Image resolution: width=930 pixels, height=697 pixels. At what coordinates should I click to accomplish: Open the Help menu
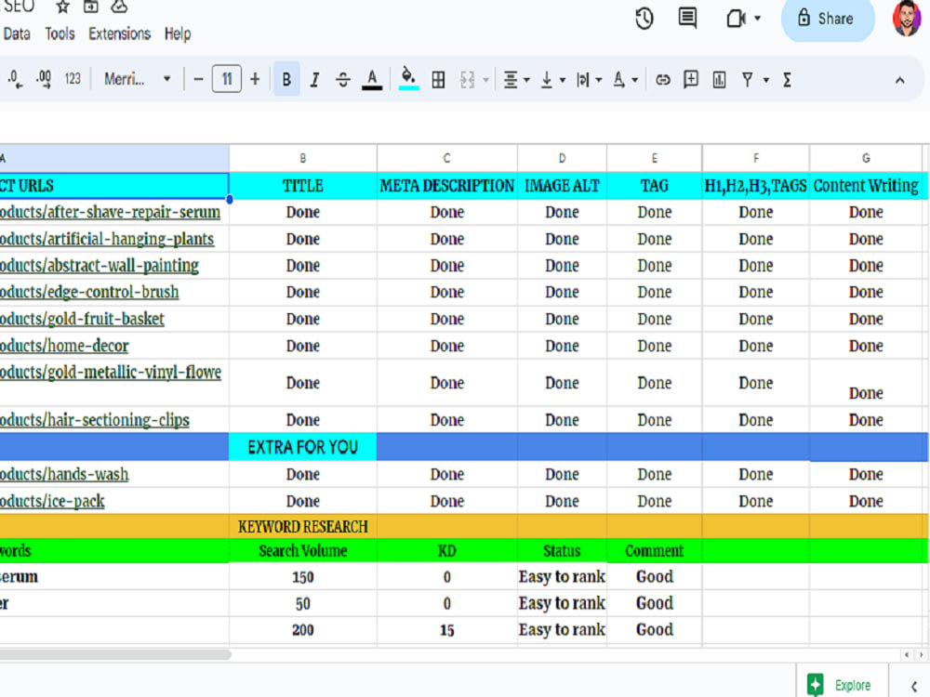click(x=178, y=33)
